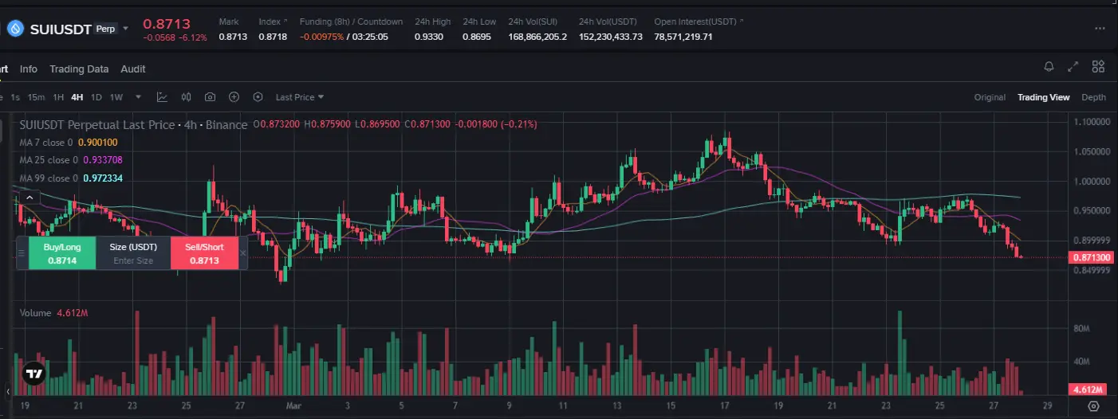Switch to the Info tab
The height and width of the screenshot is (419, 1118).
[x=29, y=69]
